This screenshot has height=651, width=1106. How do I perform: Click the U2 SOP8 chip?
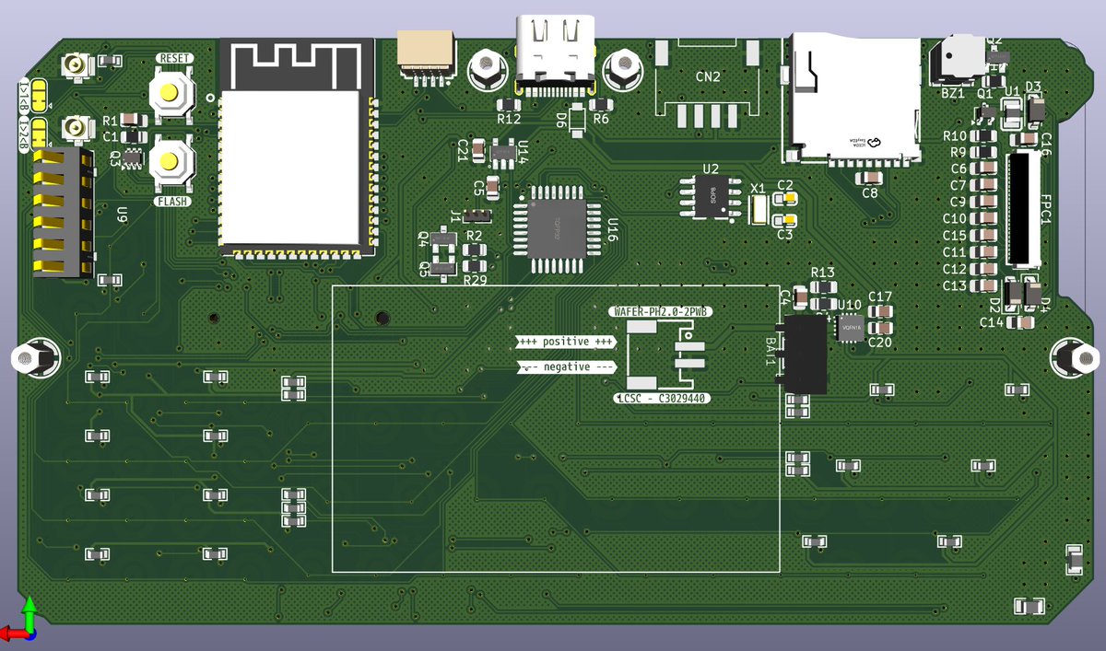[x=710, y=198]
